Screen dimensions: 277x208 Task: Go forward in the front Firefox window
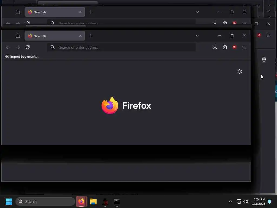tap(18, 47)
